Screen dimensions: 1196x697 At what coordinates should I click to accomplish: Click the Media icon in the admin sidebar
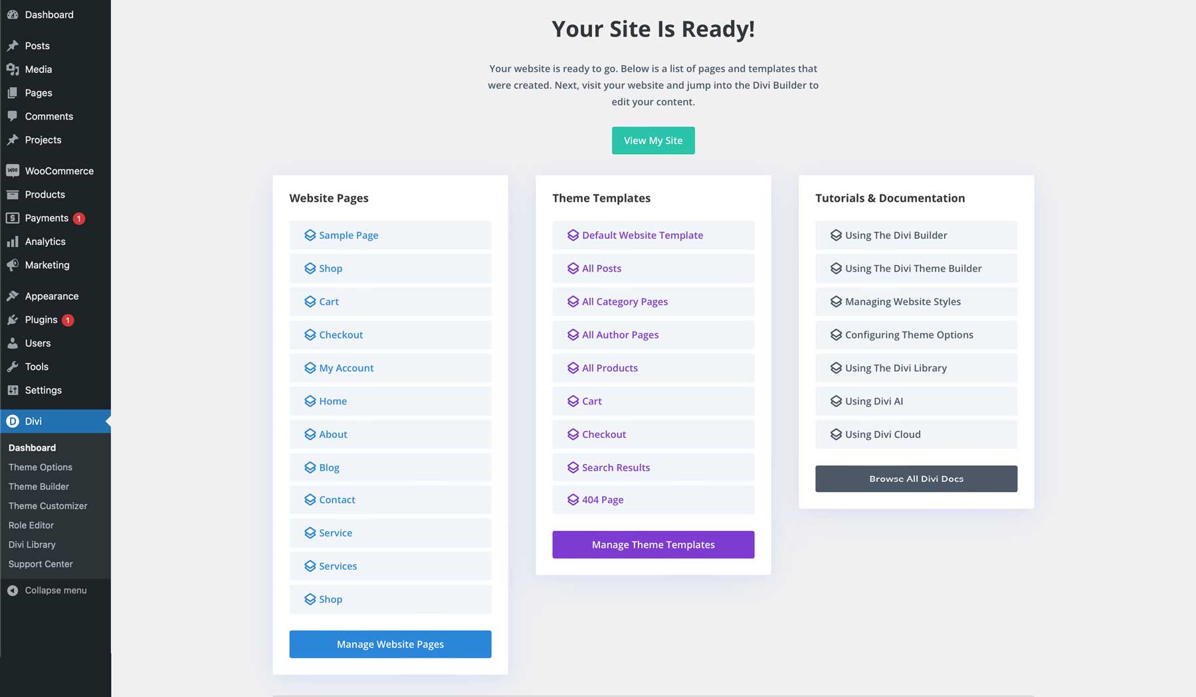(12, 69)
